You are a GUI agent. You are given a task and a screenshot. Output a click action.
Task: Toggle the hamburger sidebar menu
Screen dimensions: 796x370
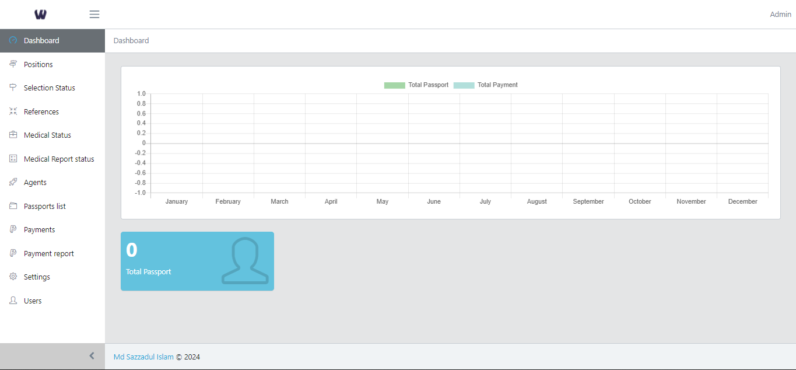(x=94, y=15)
